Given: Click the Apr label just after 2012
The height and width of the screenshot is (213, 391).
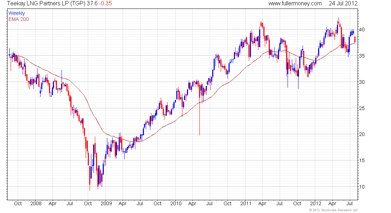Looking at the screenshot, I should point(332,203).
